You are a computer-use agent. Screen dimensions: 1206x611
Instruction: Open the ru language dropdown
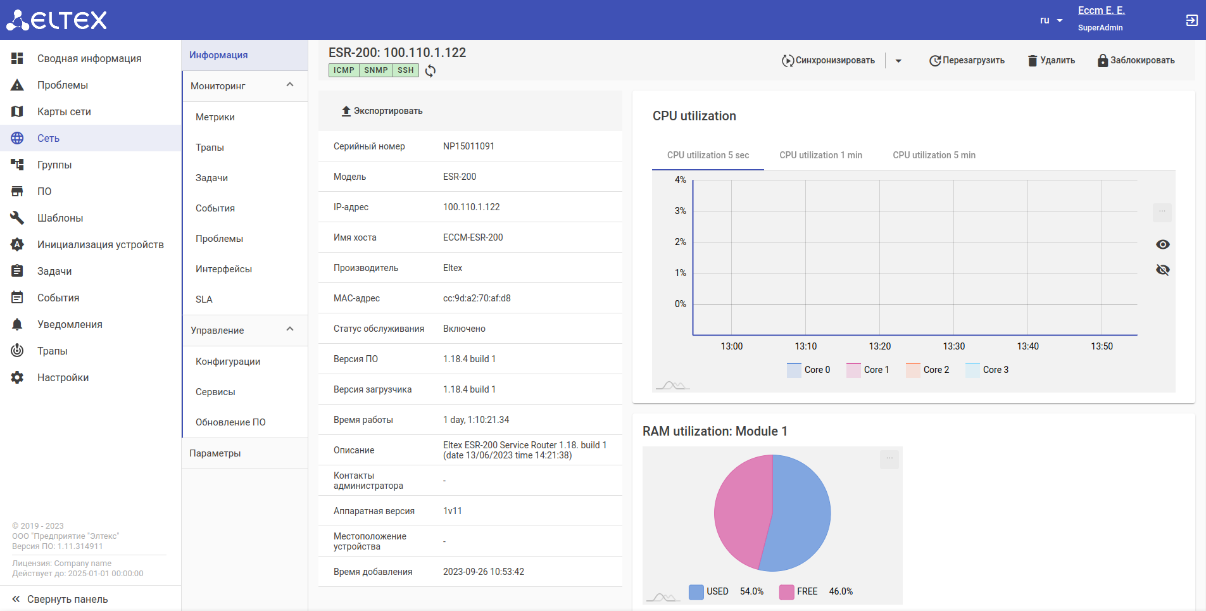[x=1051, y=20]
